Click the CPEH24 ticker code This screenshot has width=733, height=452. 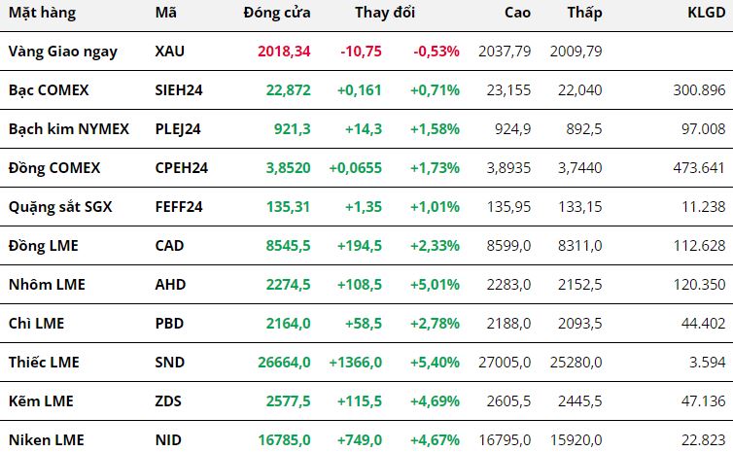(181, 167)
